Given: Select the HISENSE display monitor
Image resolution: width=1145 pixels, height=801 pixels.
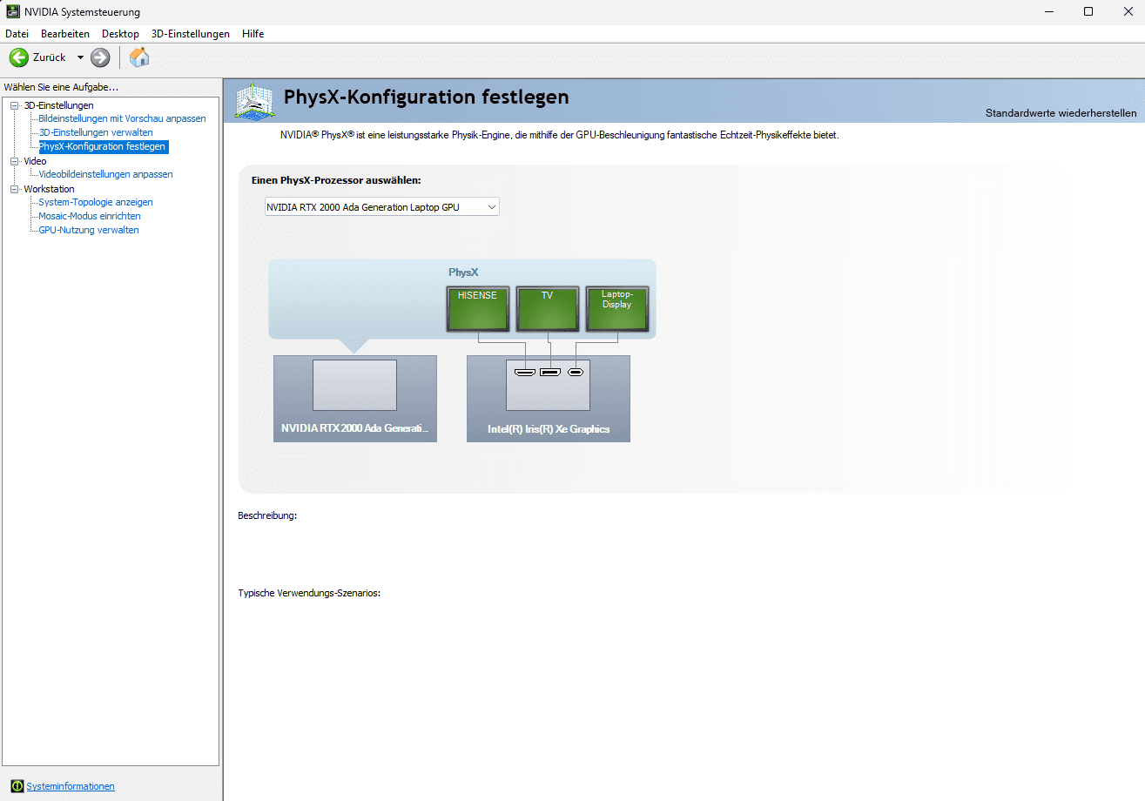Looking at the screenshot, I should coord(477,309).
